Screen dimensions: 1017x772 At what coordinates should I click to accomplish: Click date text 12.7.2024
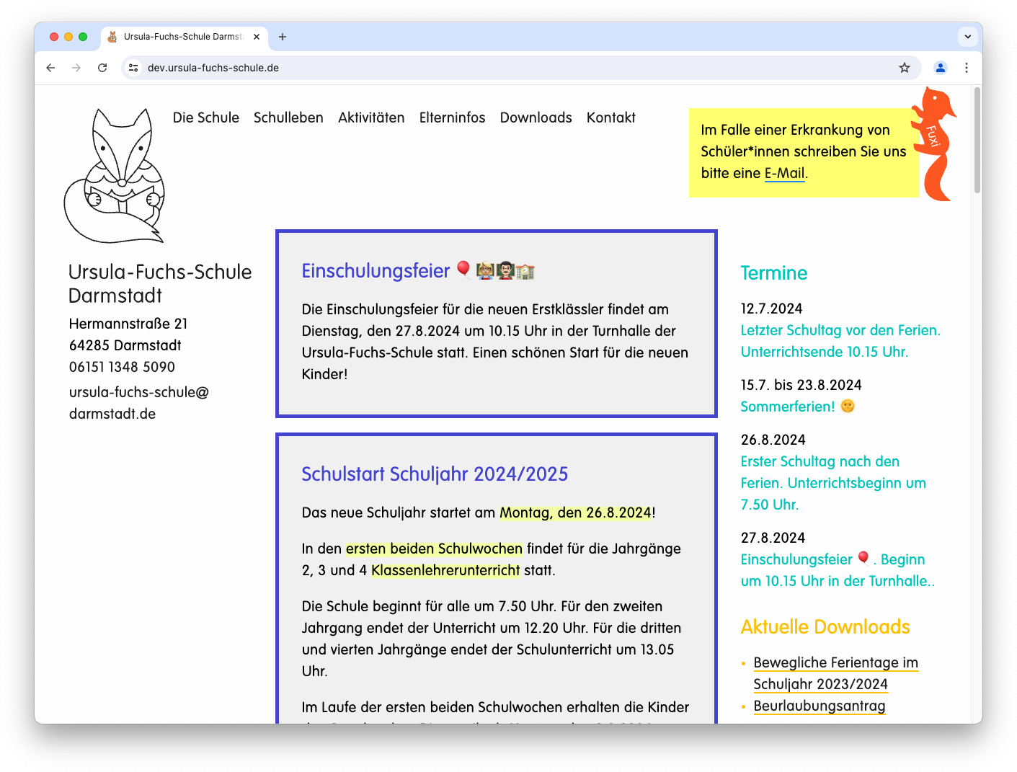(x=771, y=309)
